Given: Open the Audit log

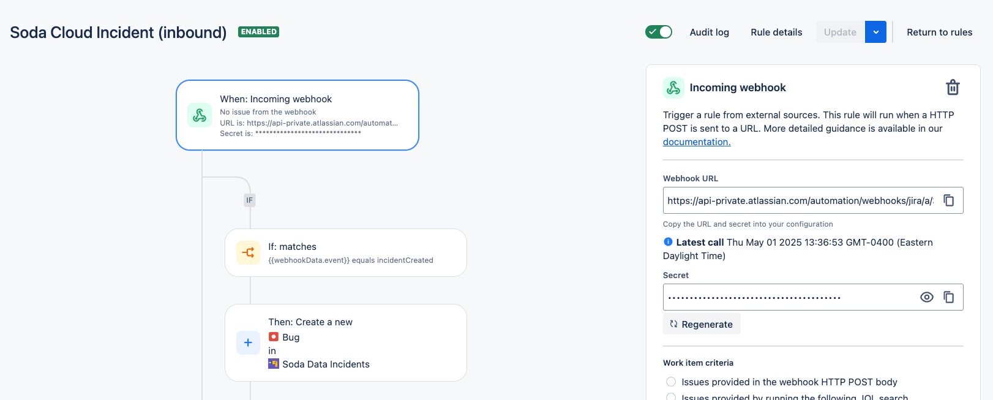Looking at the screenshot, I should coord(709,32).
